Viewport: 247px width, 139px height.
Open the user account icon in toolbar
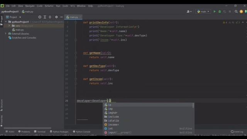(x=189, y=12)
